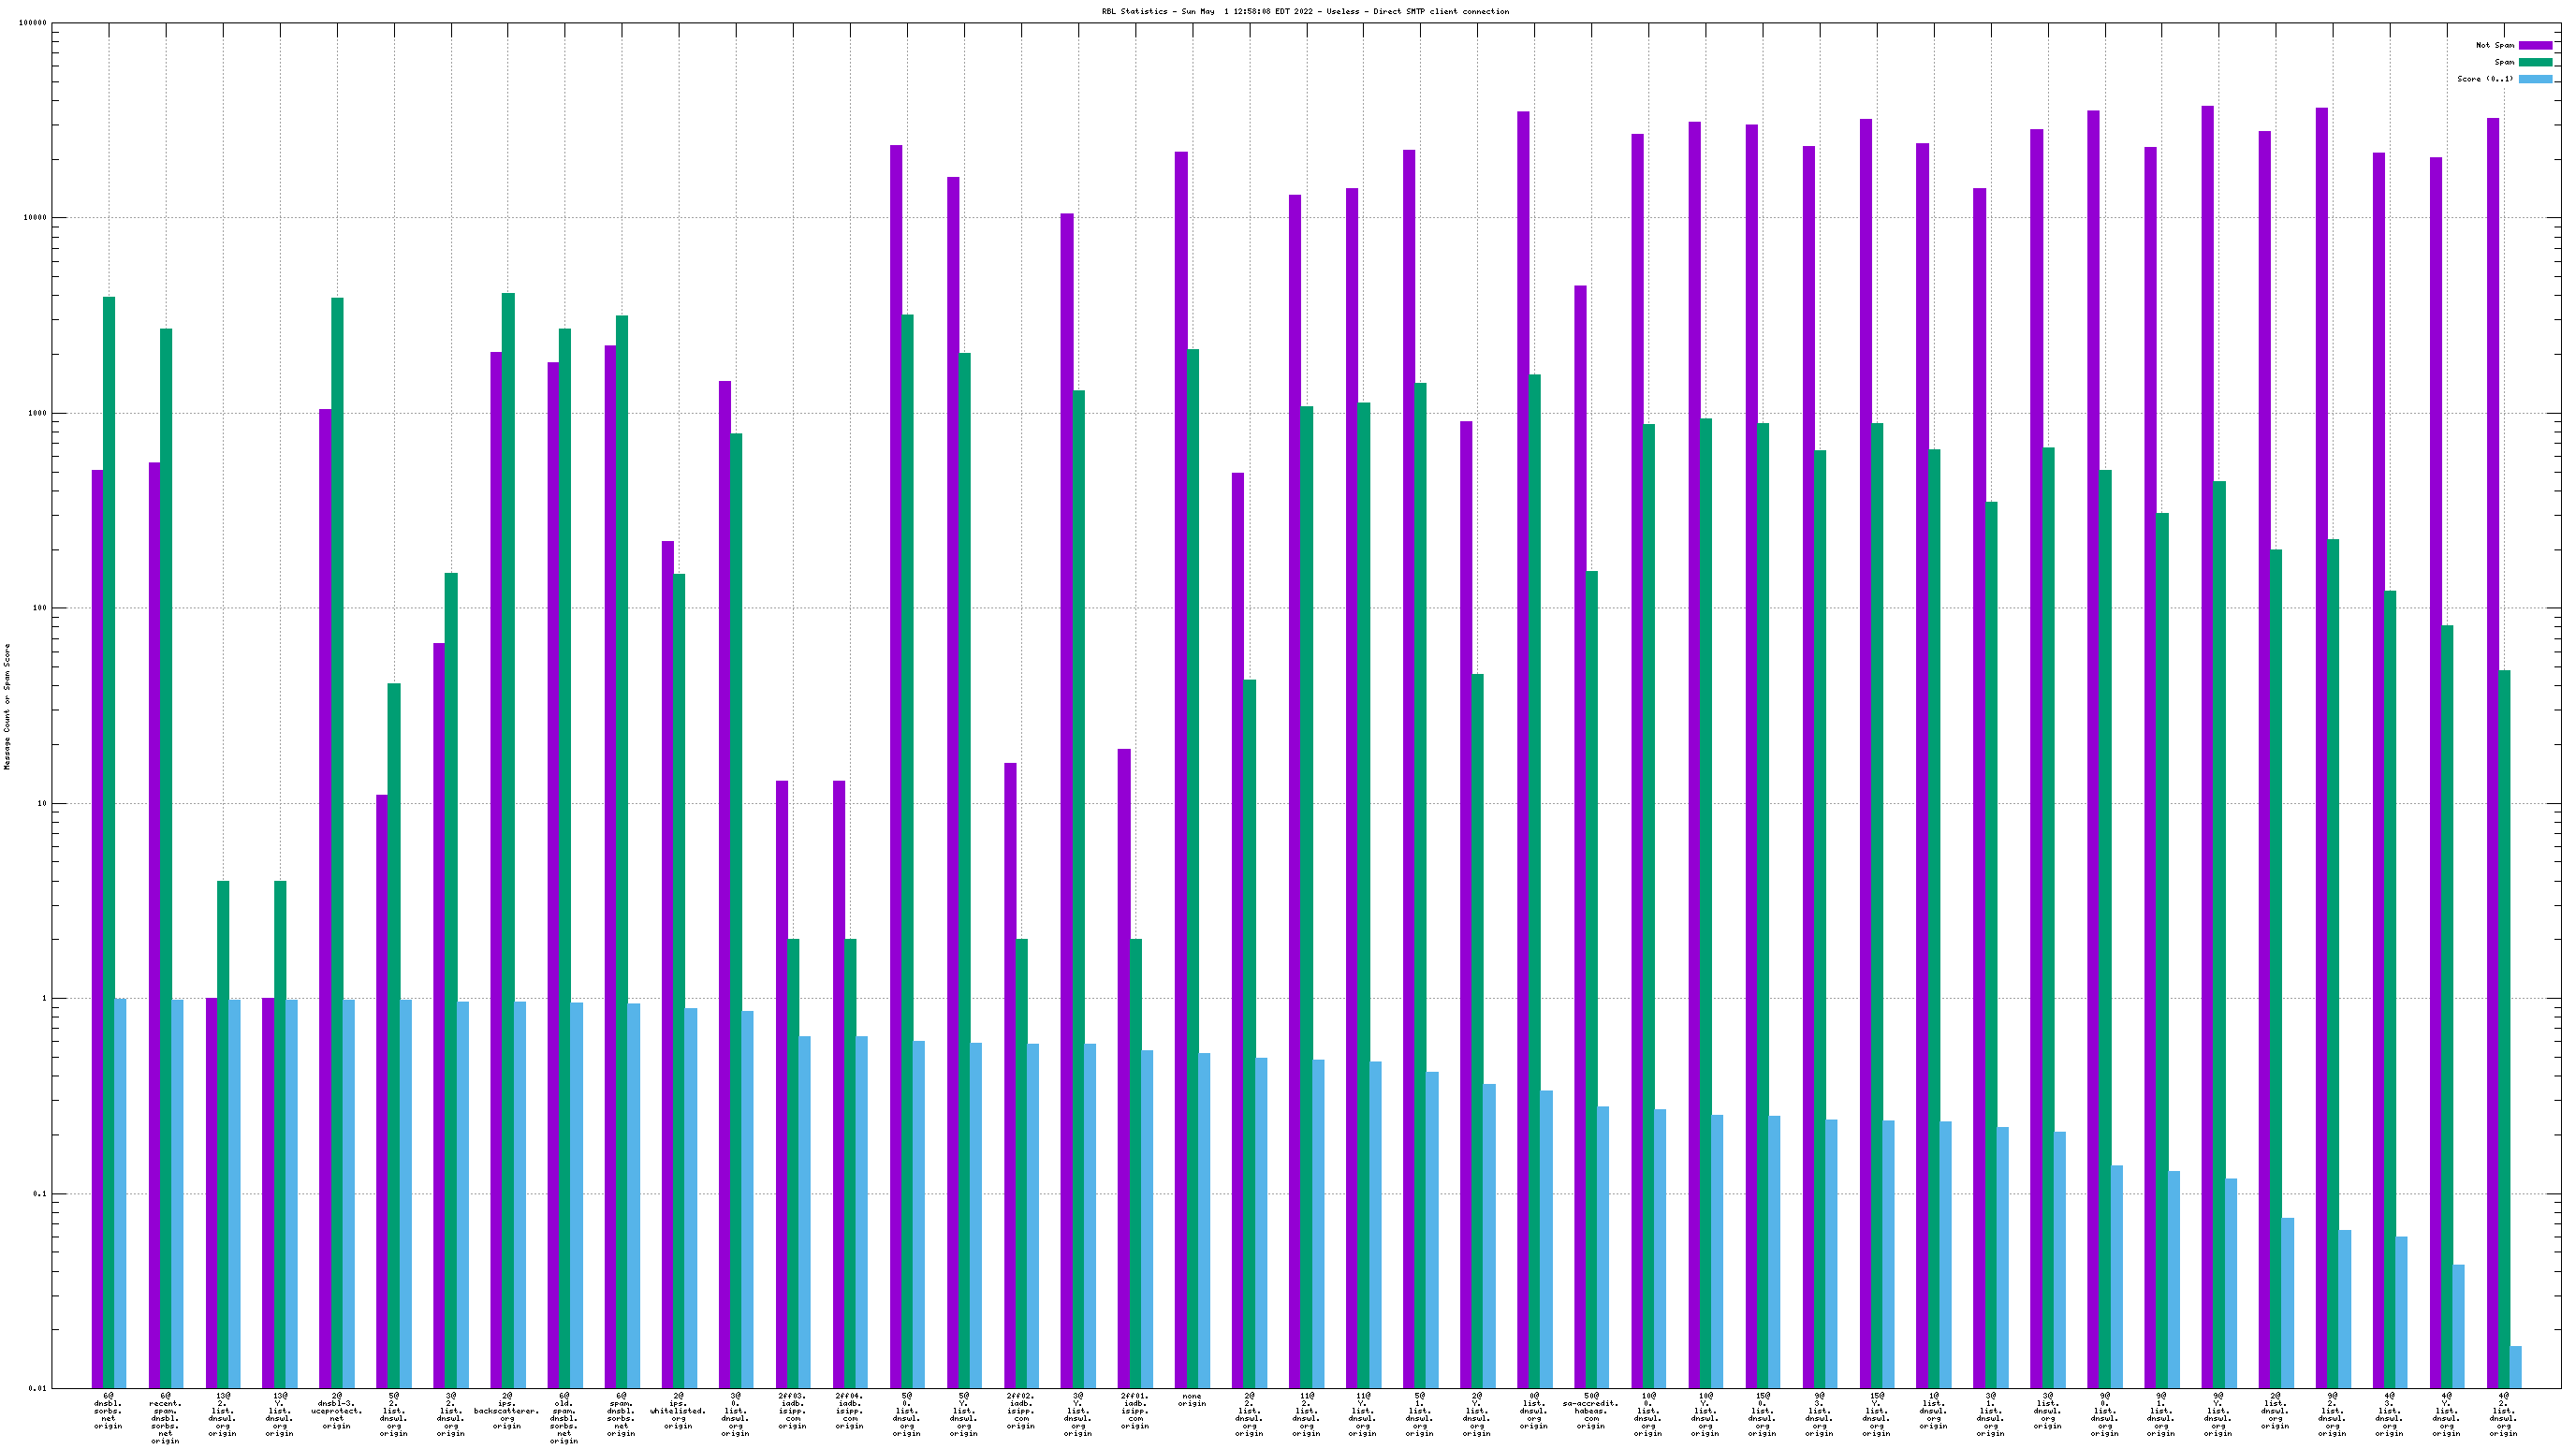Click the ips.whitelisted.org origin label

pos(678,1410)
